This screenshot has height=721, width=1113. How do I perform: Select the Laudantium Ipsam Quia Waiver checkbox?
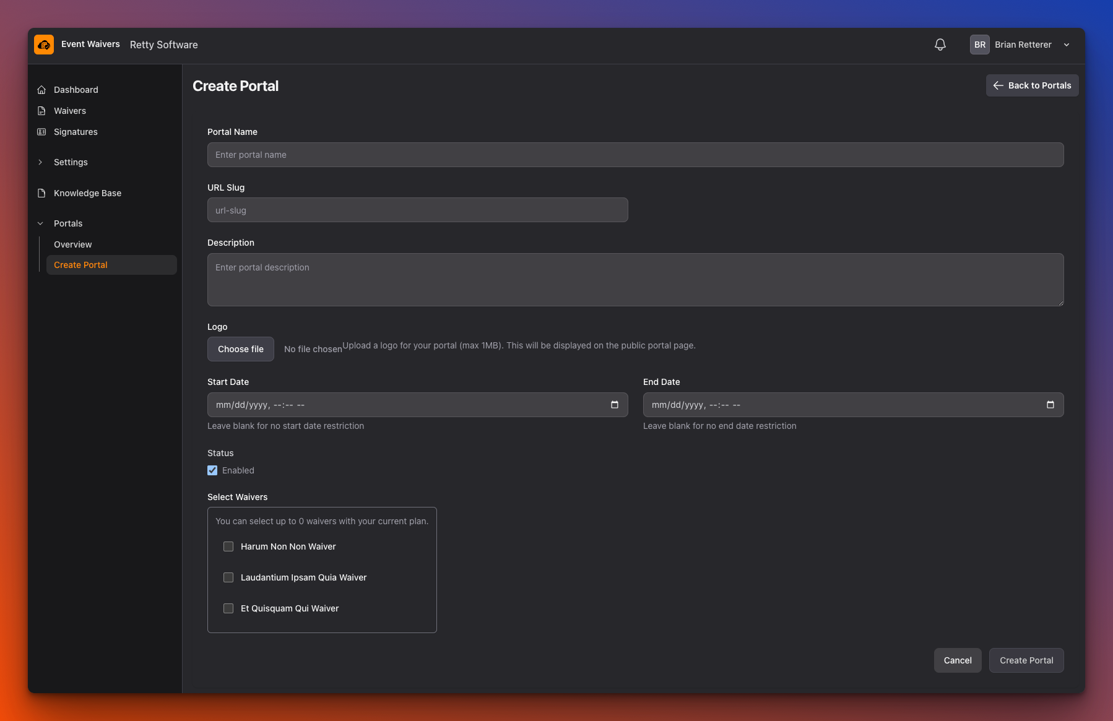228,577
